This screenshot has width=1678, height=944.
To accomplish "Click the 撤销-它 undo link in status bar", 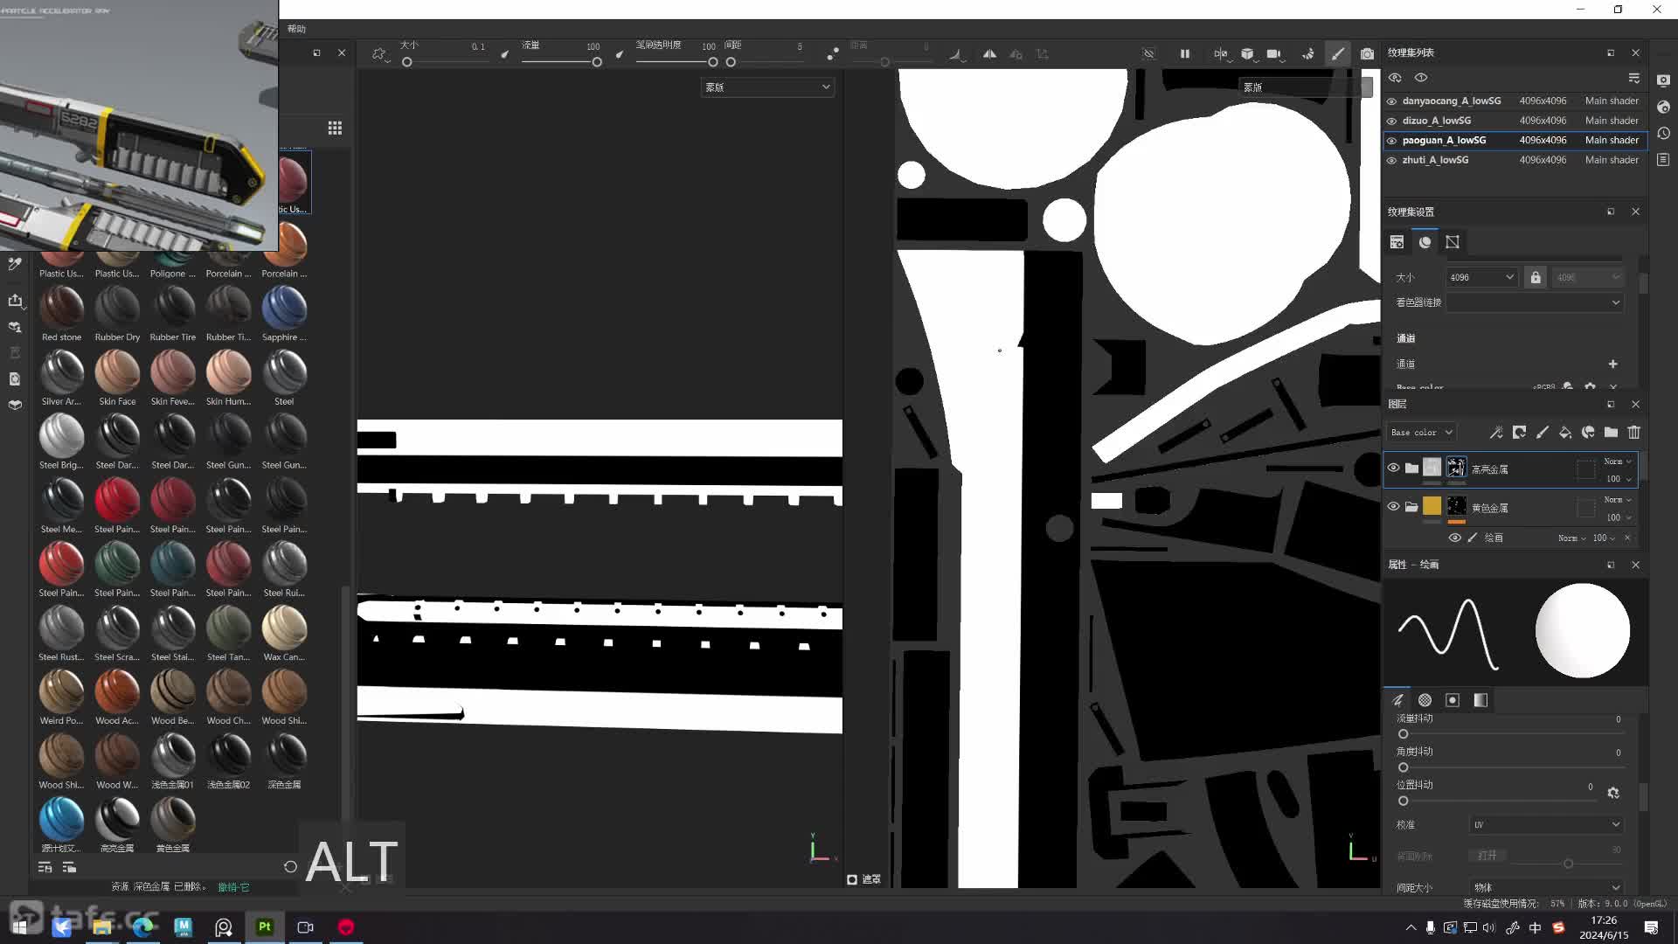I will [x=233, y=887].
